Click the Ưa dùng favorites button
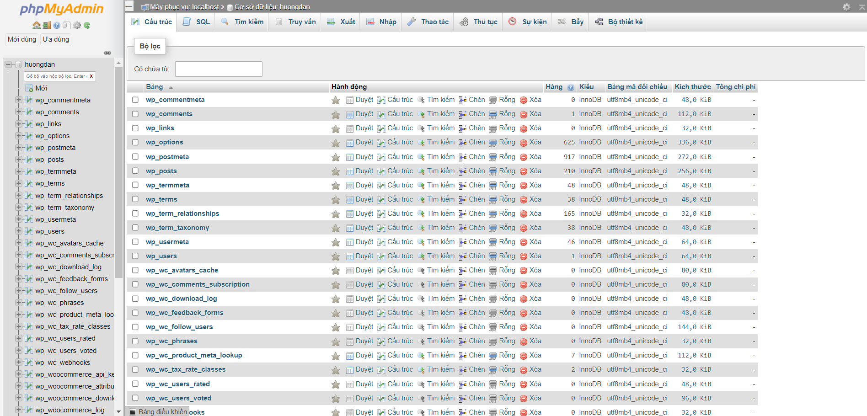 [x=56, y=39]
